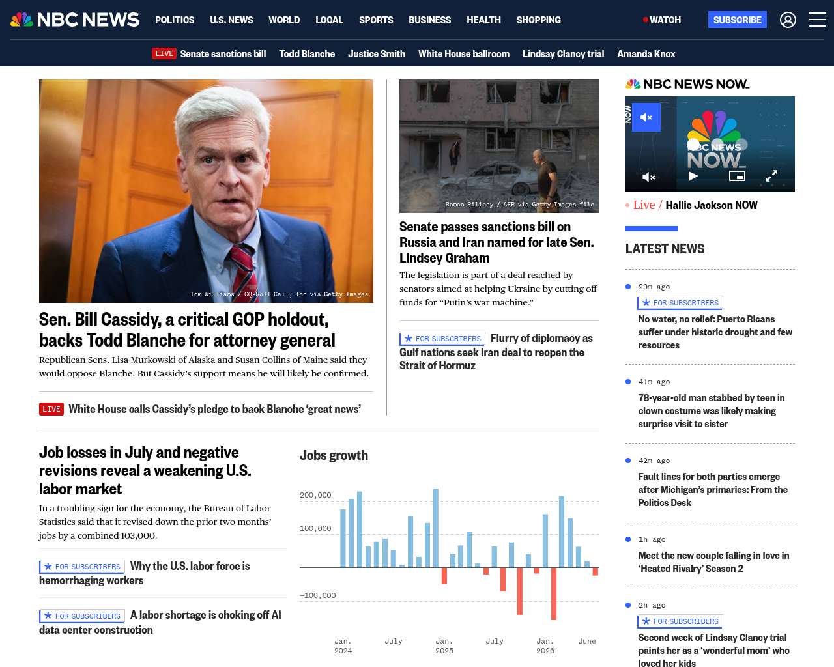Click the For Subscribers badge on Gulf nations story
Viewport: 834px width, 667px height.
click(x=442, y=339)
